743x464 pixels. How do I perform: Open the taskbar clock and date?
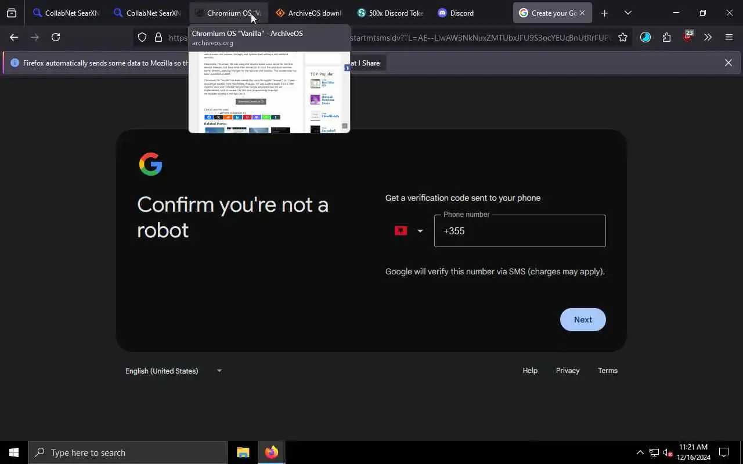[x=694, y=452]
